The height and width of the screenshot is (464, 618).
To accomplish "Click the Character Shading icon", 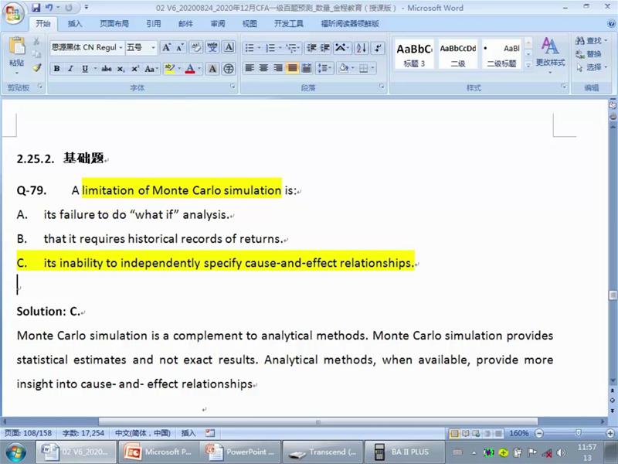I will [x=212, y=69].
